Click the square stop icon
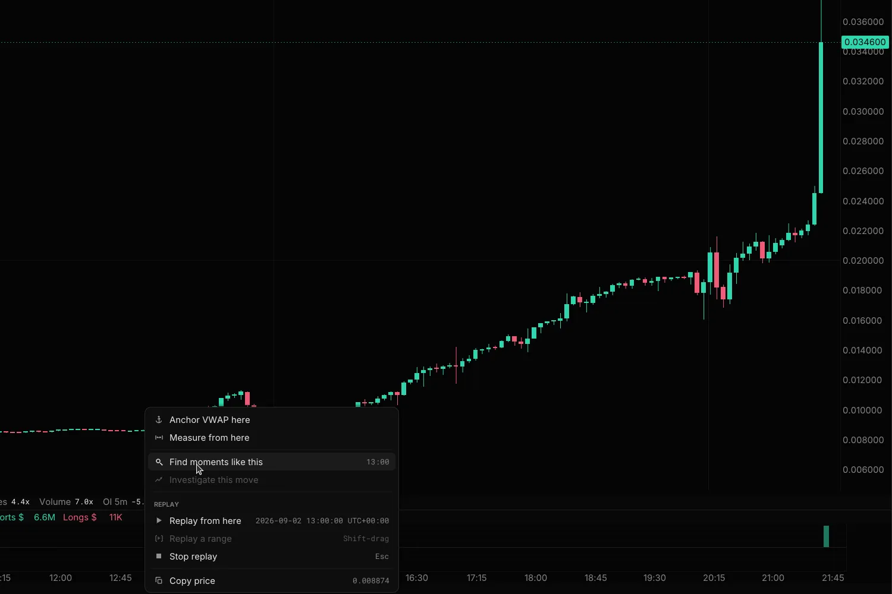Viewport: 892px width, 594px height. (x=159, y=557)
